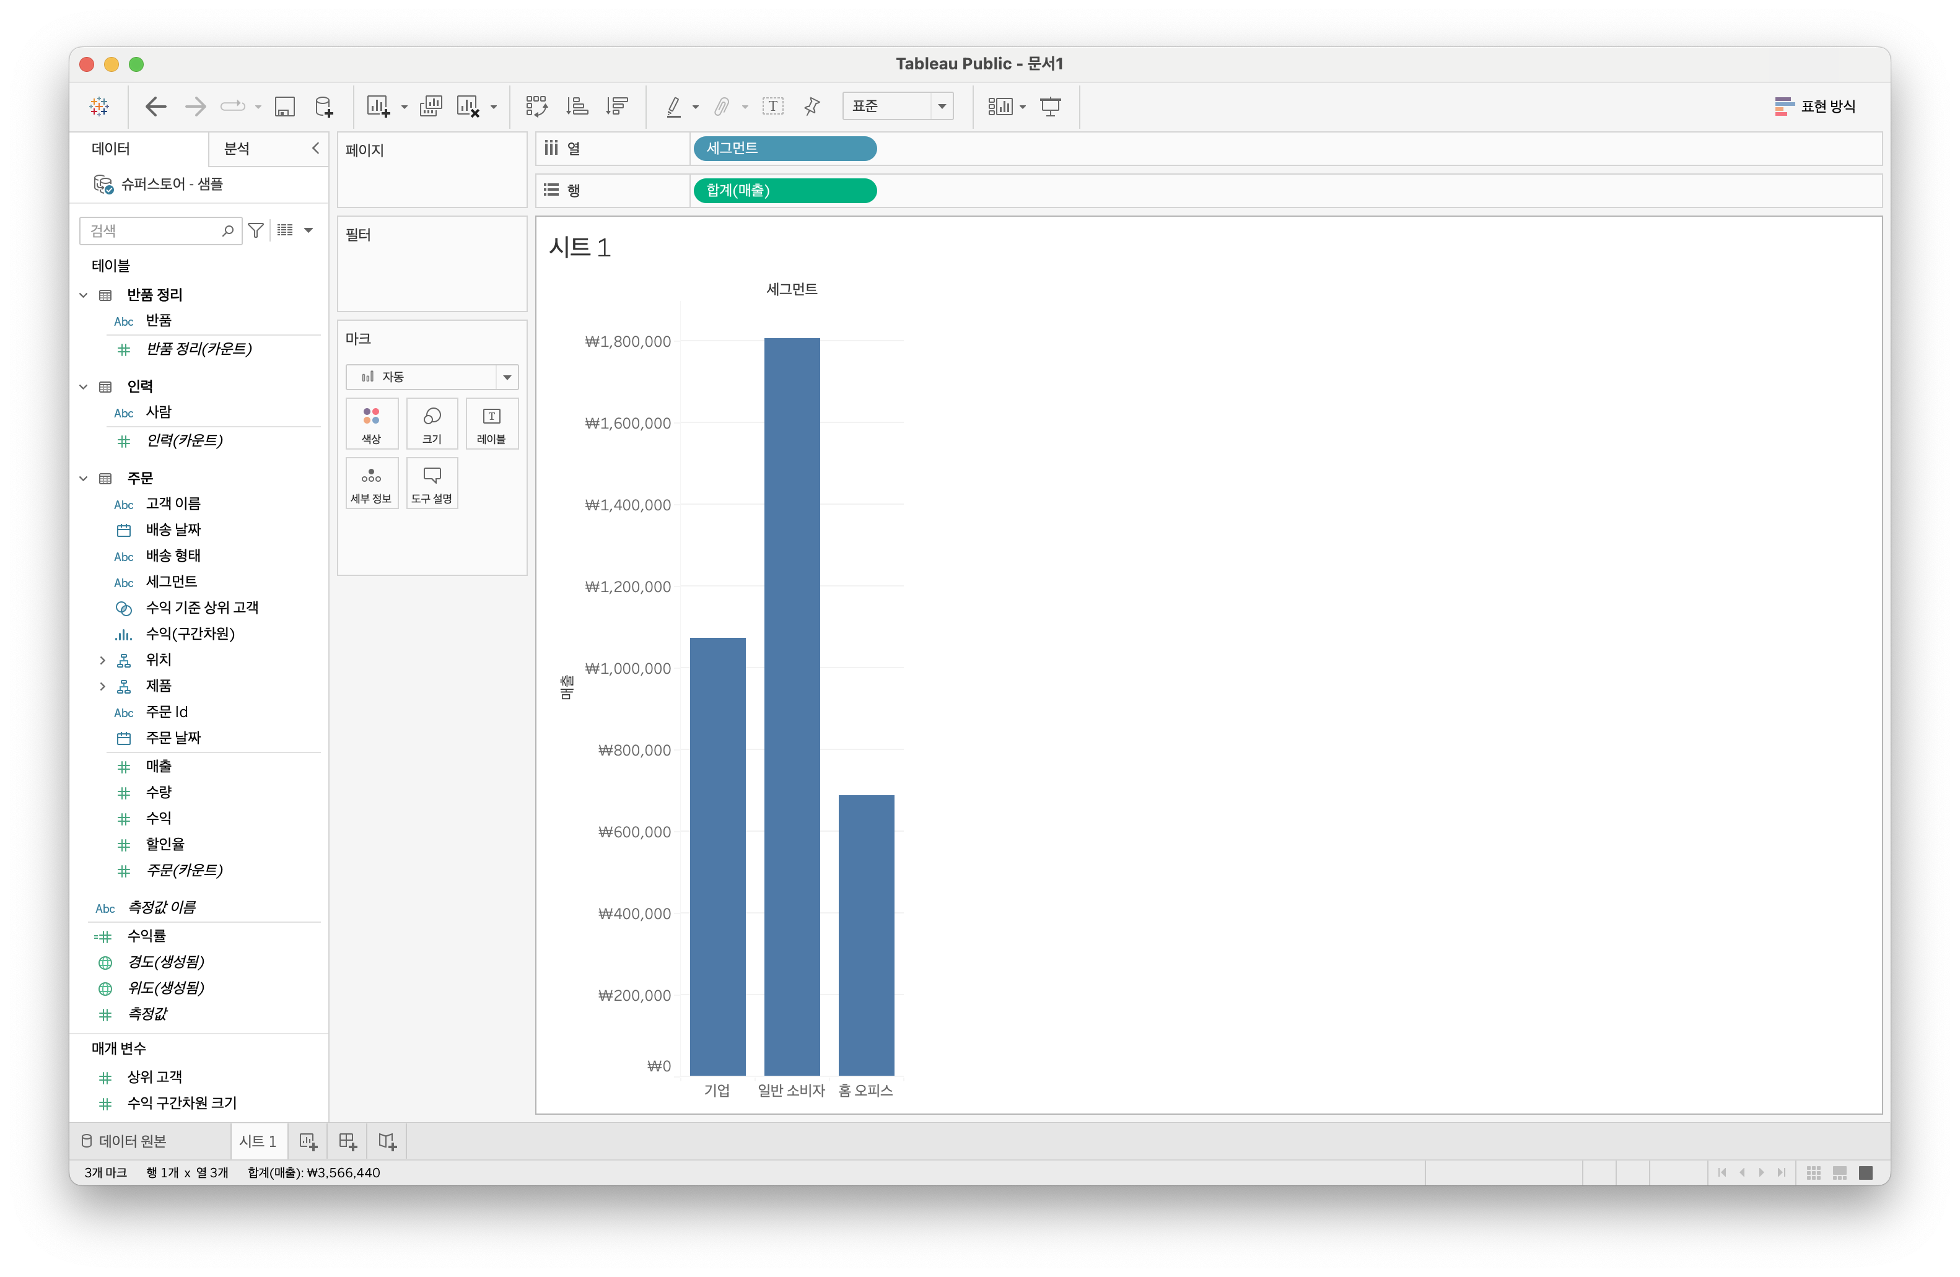Sort descending using the toolbar icon
The width and height of the screenshot is (1960, 1277).
pos(617,107)
